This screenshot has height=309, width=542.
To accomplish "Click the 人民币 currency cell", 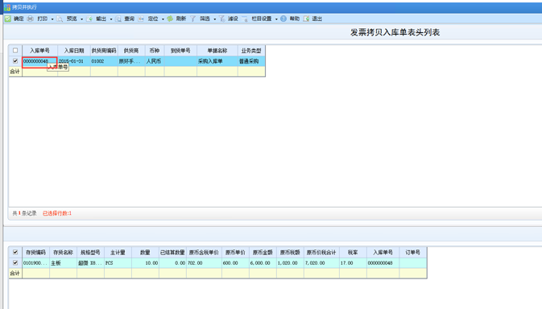I will (x=155, y=61).
